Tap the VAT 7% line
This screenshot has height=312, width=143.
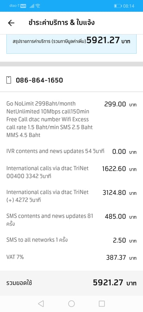(71, 257)
